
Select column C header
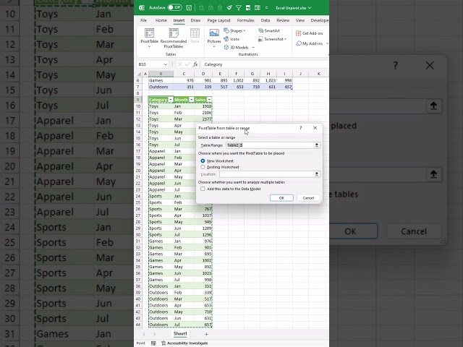click(184, 74)
